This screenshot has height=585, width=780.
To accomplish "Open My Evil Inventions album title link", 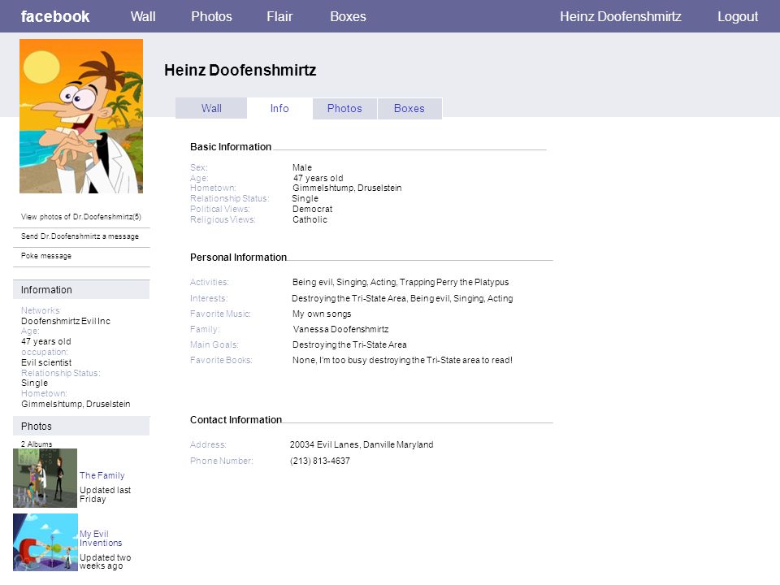I will click(101, 538).
